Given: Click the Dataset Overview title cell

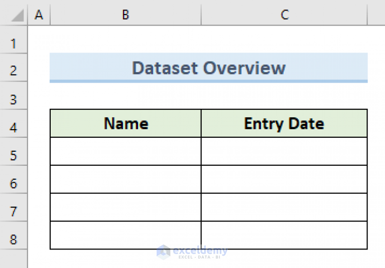Looking at the screenshot, I should coord(208,68).
